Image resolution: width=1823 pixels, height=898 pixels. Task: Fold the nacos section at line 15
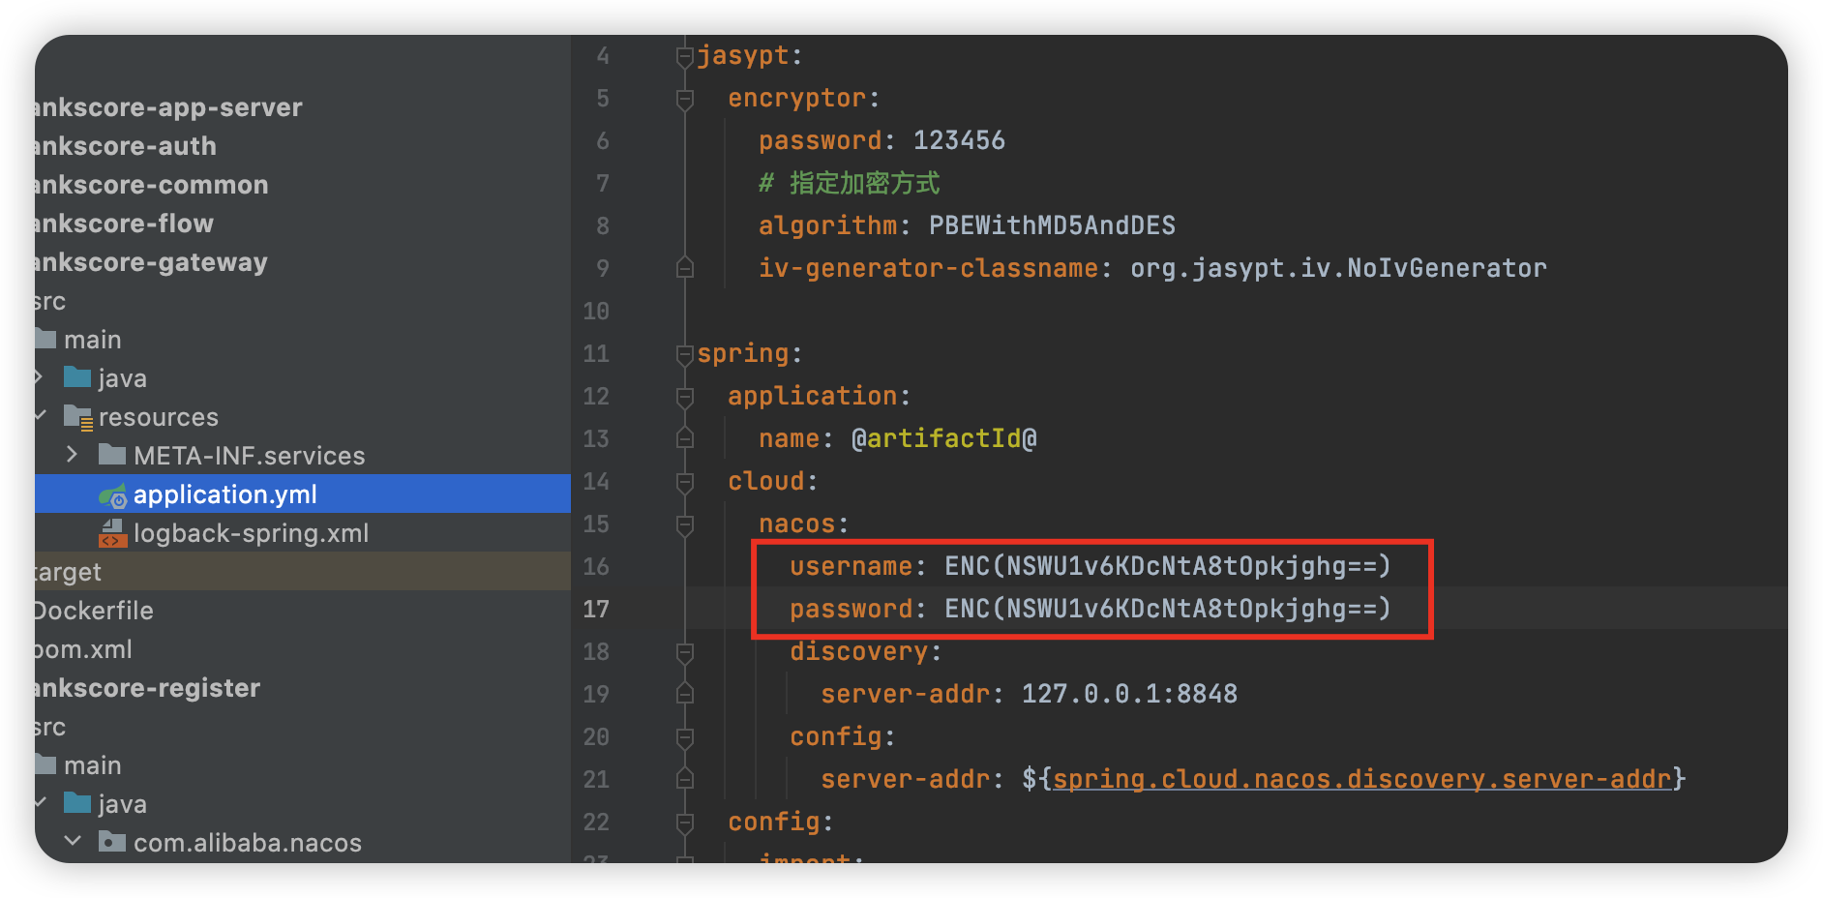685,524
